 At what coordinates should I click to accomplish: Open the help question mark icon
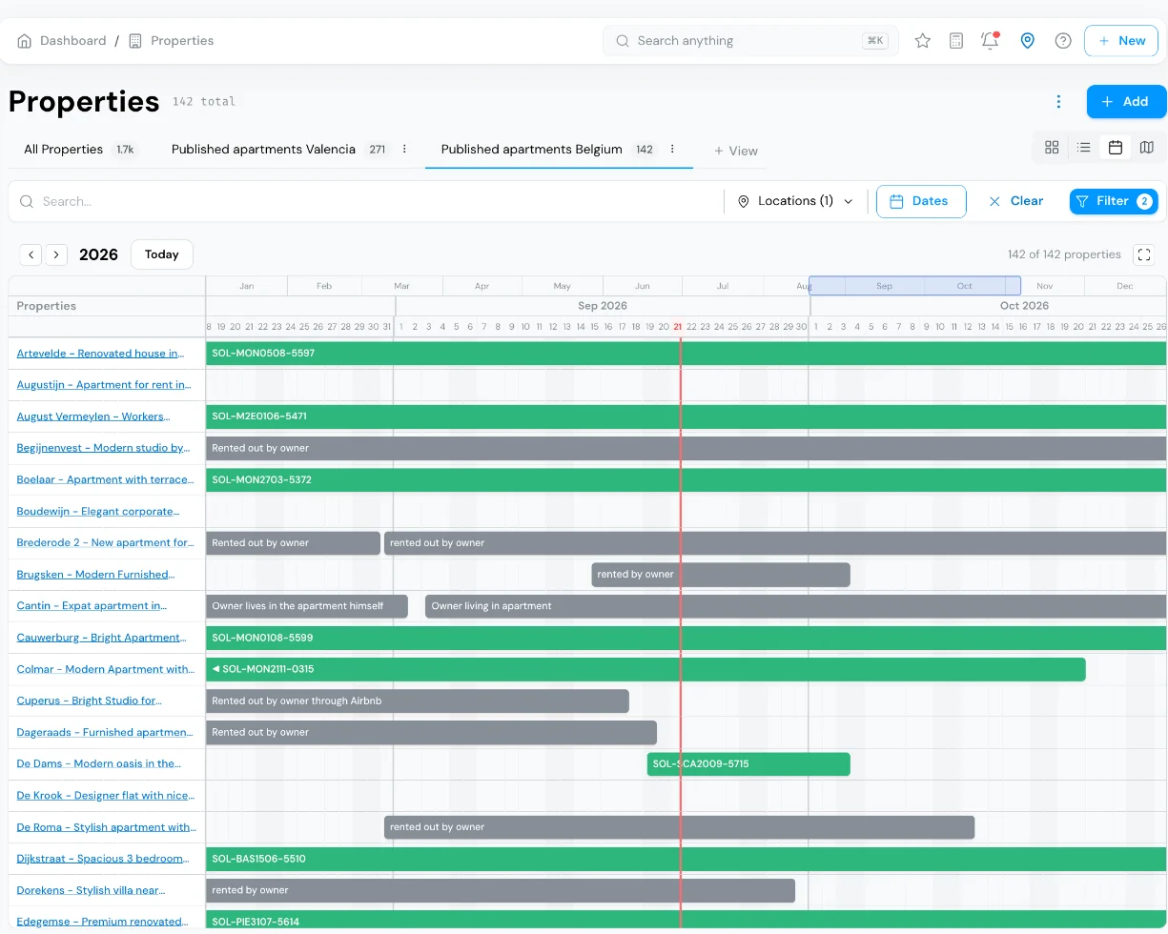coord(1063,41)
